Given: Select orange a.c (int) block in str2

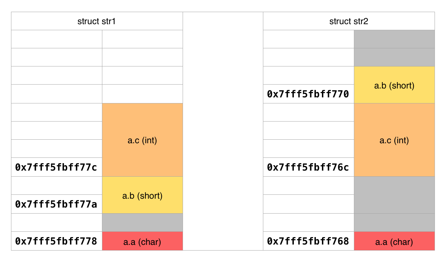Looking at the screenshot, I should coord(394,140).
